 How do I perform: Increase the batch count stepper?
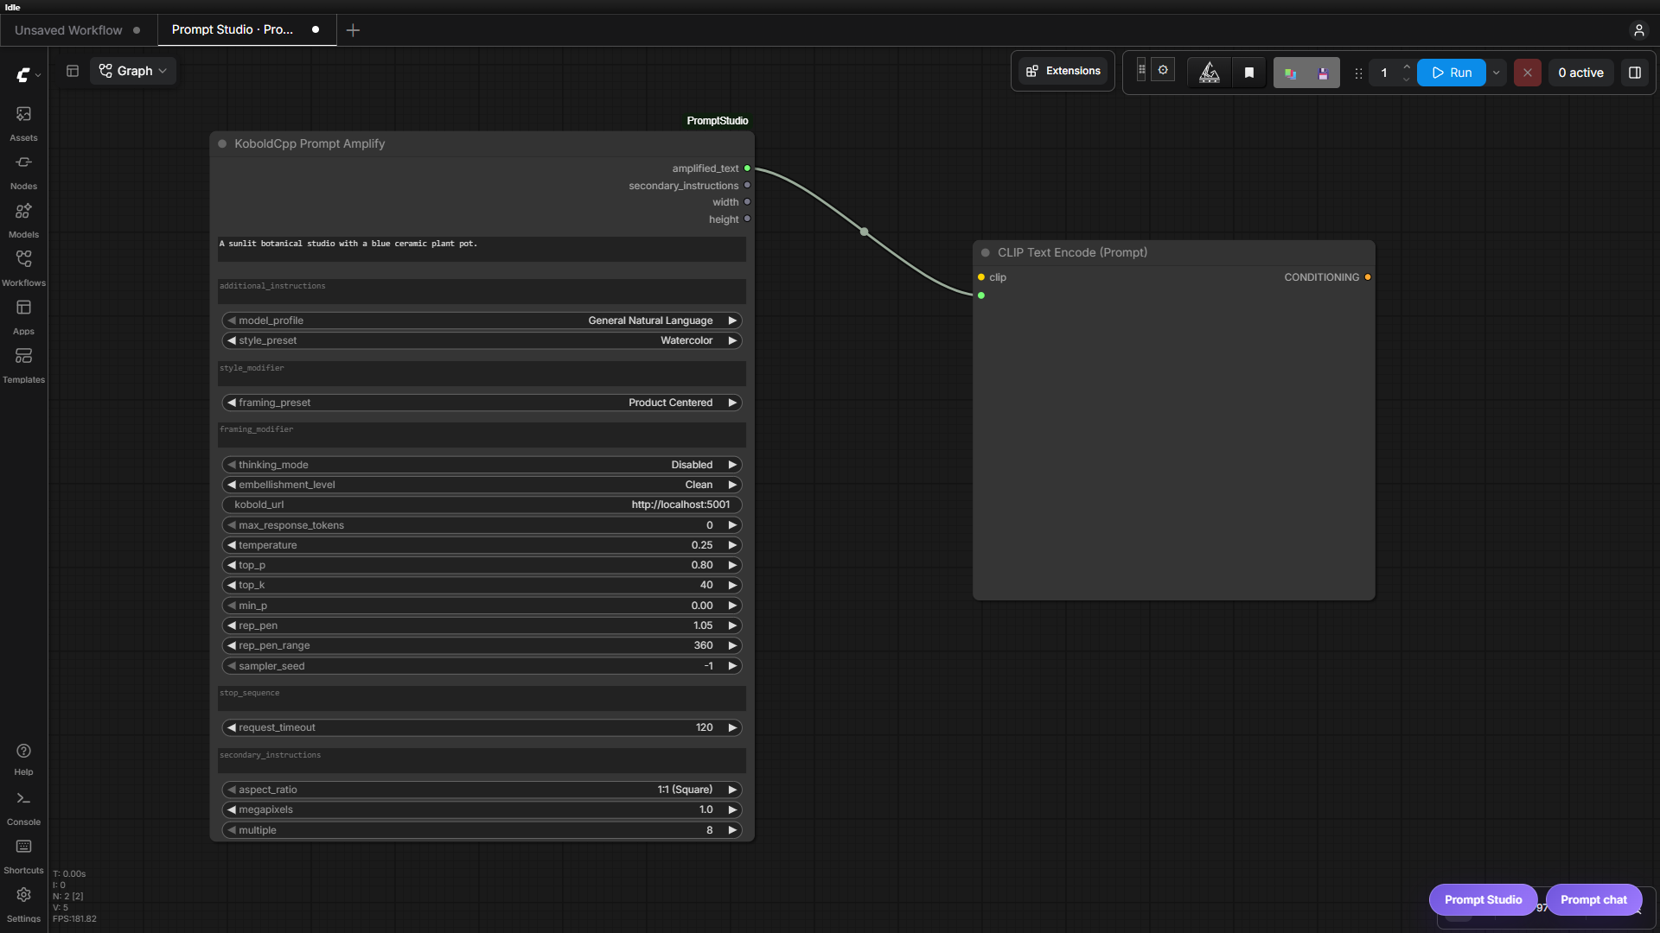point(1407,67)
